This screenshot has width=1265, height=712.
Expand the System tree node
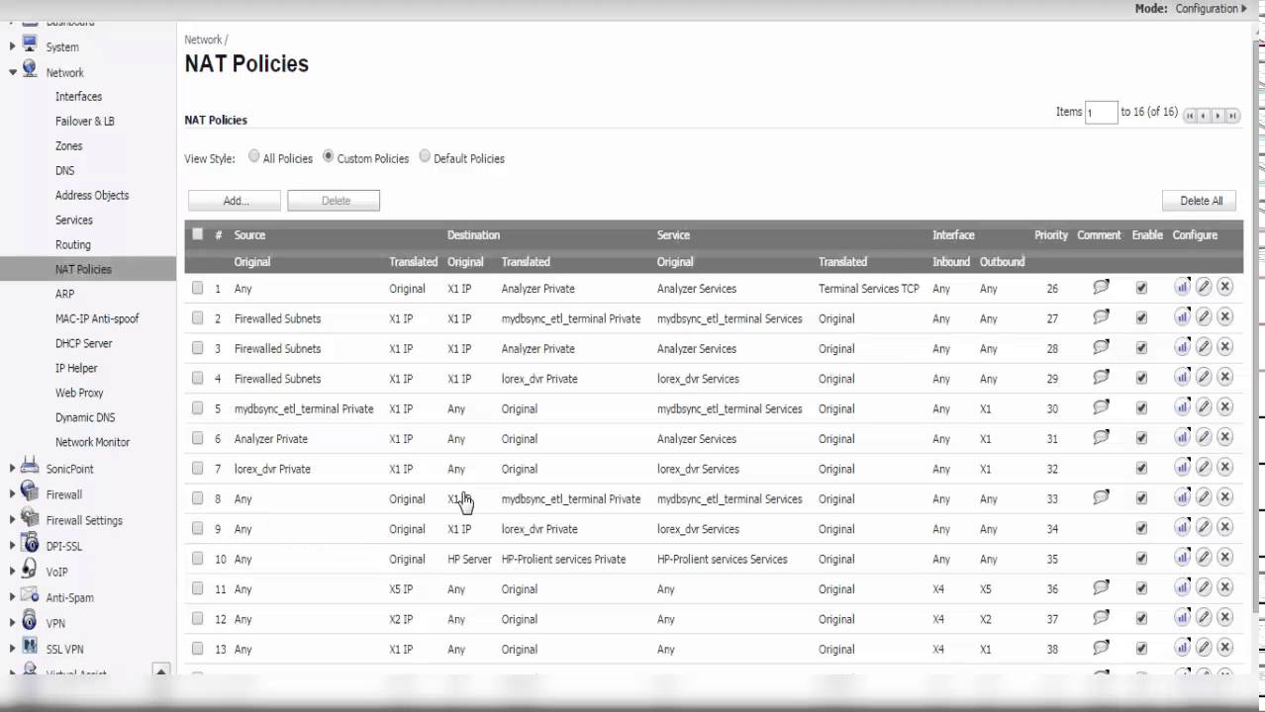pyautogui.click(x=13, y=46)
